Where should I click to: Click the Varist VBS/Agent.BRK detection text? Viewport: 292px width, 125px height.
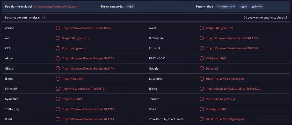[x=216, y=109]
